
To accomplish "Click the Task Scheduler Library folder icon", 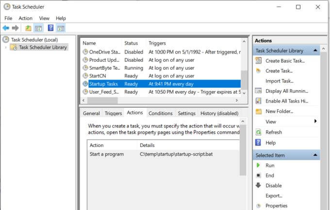I will coord(14,47).
